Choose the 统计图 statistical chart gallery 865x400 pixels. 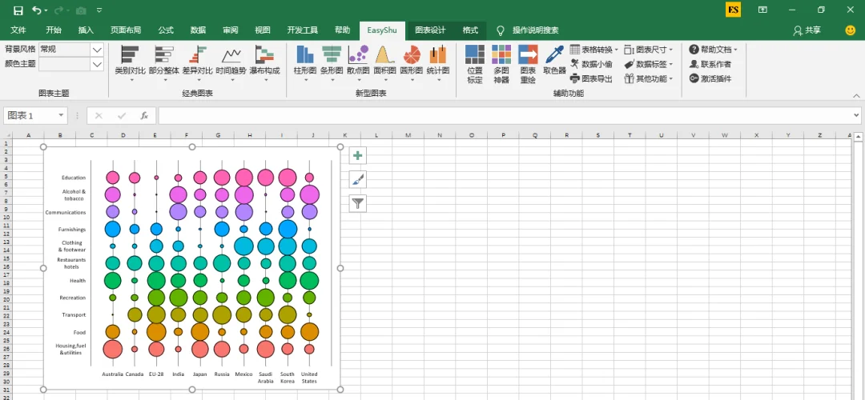pos(438,63)
